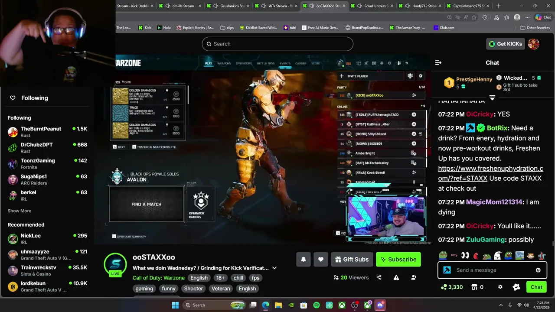Image resolution: width=555 pixels, height=312 pixels.
Task: Follow ooSTAXXoo with the heart button
Action: tap(321, 259)
